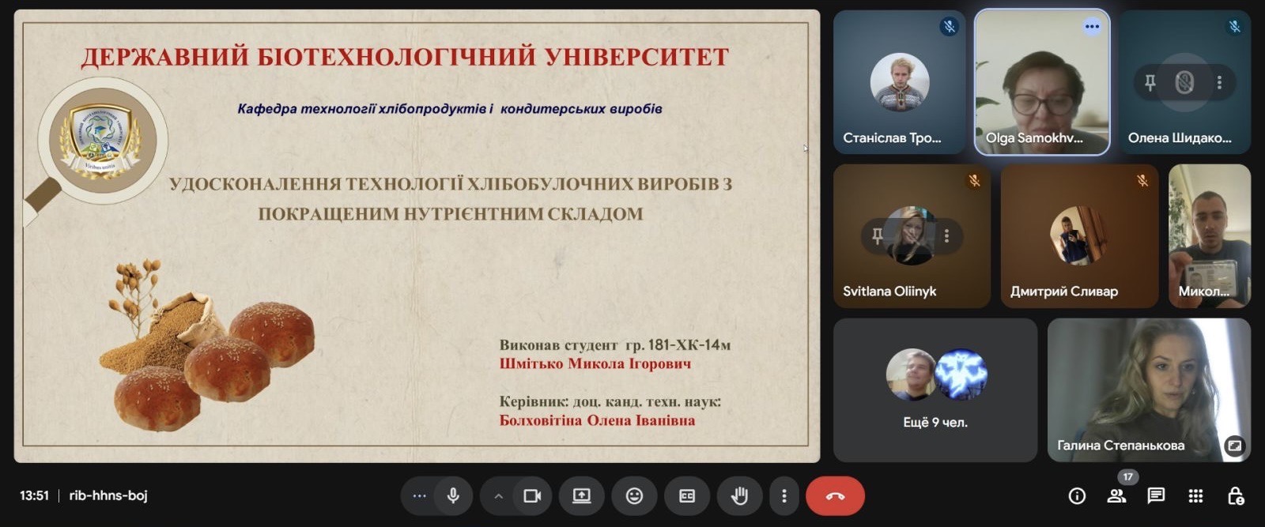Expand audio/video settings chevron arrow

[498, 496]
